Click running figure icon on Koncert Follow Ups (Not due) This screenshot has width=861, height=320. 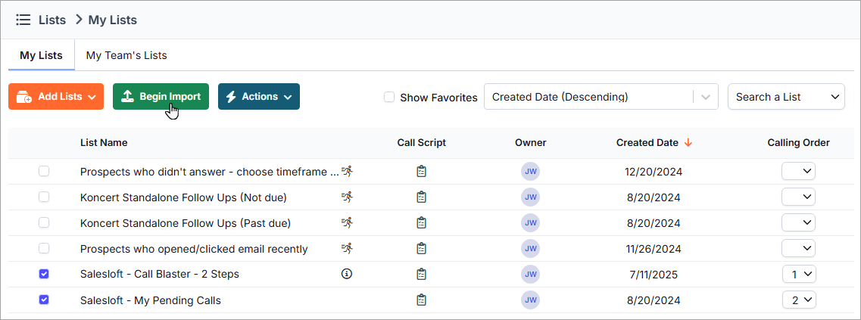point(347,197)
